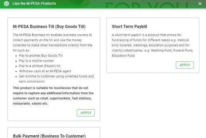Viewport: 206px width, 138px height.
Task: Click the Lipa Na M-PESA Products title
Action: [x=34, y=3]
